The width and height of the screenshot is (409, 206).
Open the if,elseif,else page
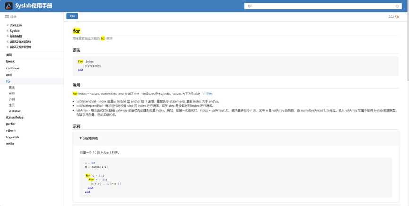coord(15,117)
